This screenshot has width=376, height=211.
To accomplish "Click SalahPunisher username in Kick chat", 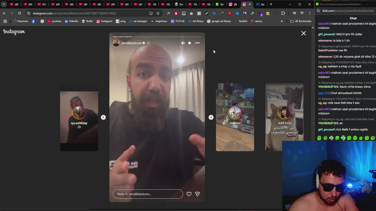I will [328, 50].
